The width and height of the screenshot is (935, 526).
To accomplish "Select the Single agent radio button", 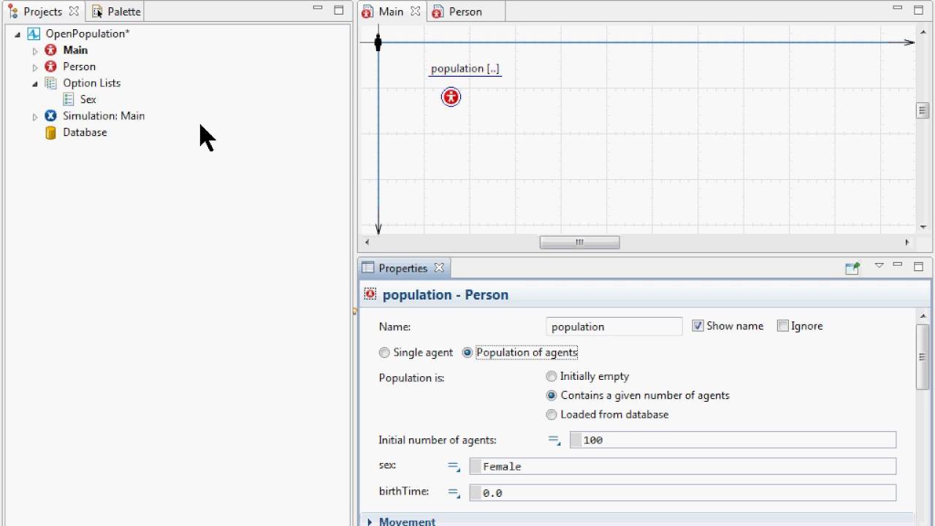I will [384, 352].
